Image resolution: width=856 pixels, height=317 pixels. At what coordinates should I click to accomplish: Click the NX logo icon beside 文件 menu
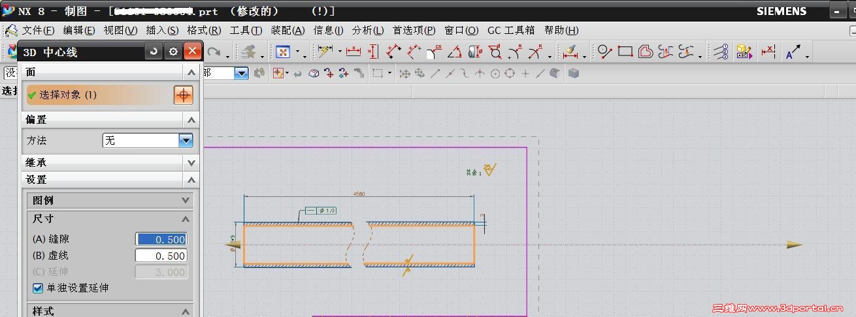(11, 30)
